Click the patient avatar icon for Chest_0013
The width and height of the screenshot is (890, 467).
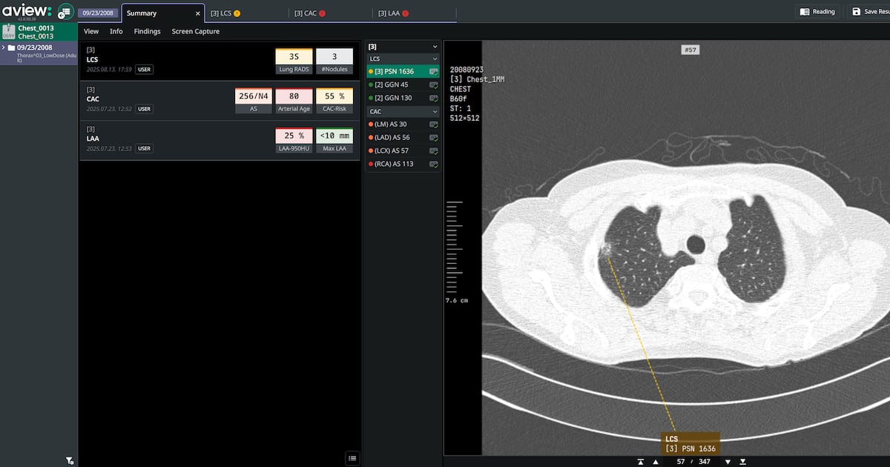8,31
